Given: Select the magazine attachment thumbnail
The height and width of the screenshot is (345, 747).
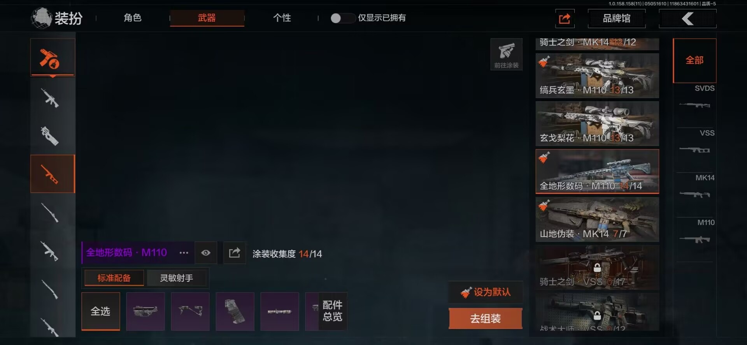Looking at the screenshot, I should point(235,312).
